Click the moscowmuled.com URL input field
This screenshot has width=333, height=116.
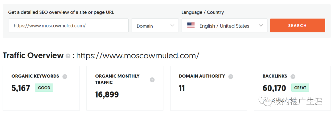coord(68,26)
